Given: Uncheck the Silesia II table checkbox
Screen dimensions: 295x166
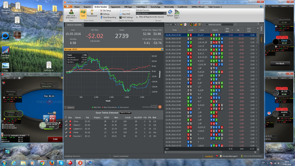Looking at the screenshot, I should point(66,125).
